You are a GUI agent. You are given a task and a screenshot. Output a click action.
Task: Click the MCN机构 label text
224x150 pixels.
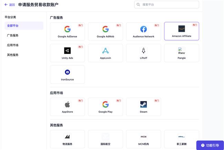point(143,144)
